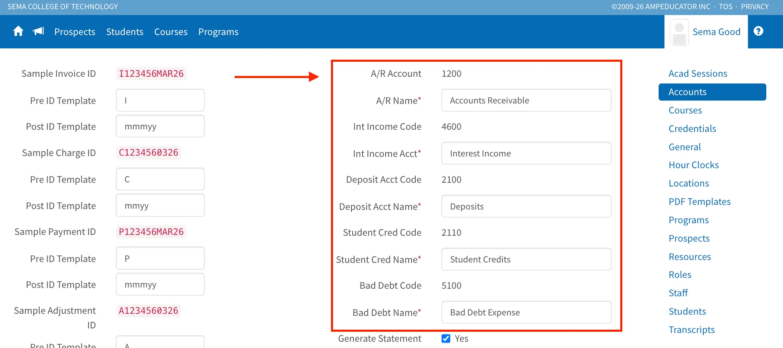
Task: Select Credentials in the sidebar
Action: [x=692, y=129]
